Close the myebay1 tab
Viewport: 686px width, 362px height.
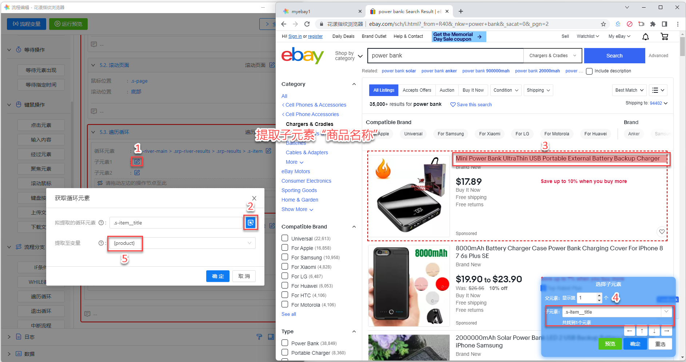(360, 11)
